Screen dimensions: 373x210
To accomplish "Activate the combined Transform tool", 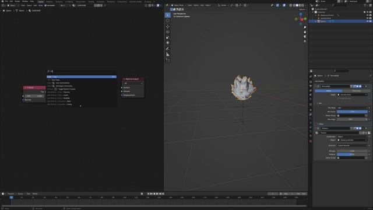I will tap(168, 43).
